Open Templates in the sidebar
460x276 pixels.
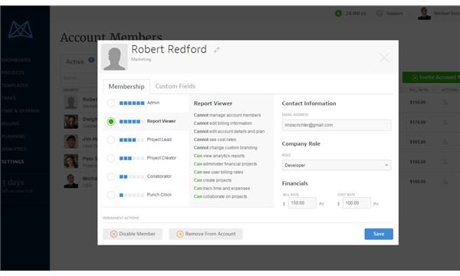click(x=15, y=85)
